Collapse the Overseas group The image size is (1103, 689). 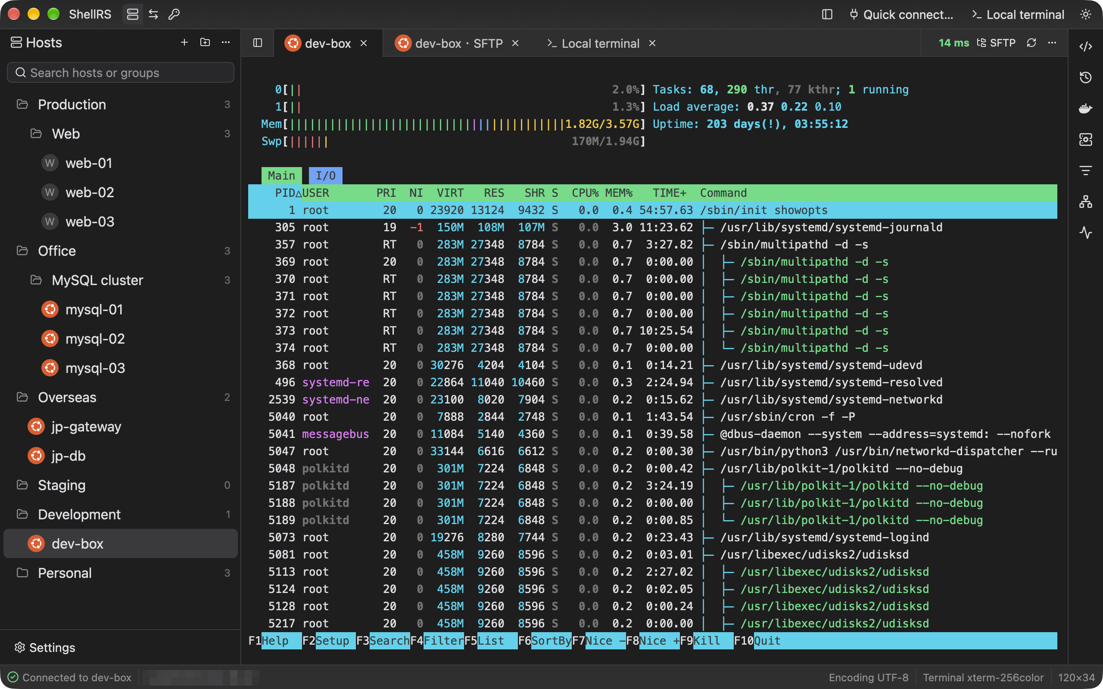(x=121, y=397)
